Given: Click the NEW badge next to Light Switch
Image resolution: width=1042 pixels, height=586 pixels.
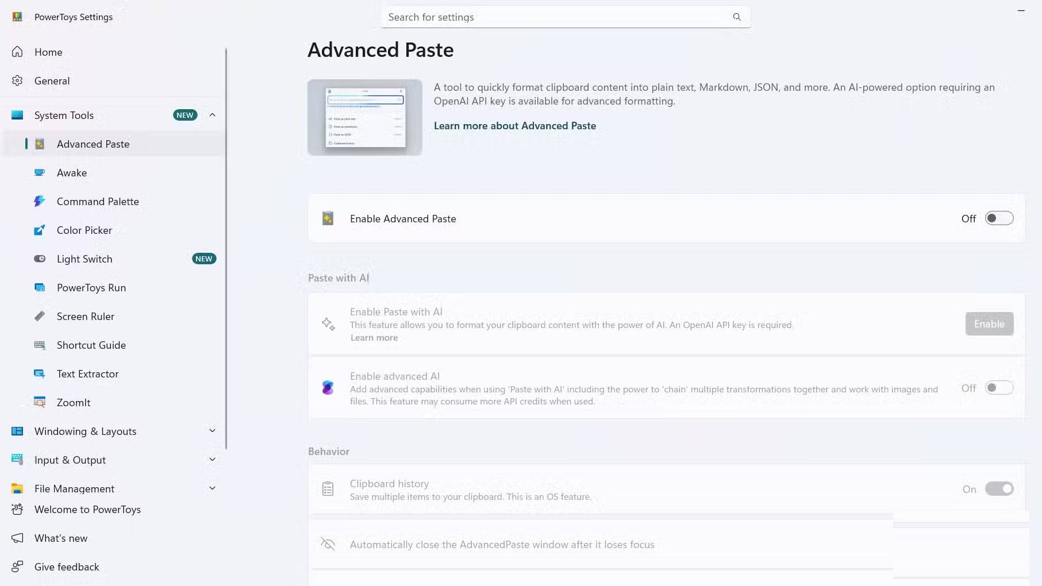Looking at the screenshot, I should [204, 259].
